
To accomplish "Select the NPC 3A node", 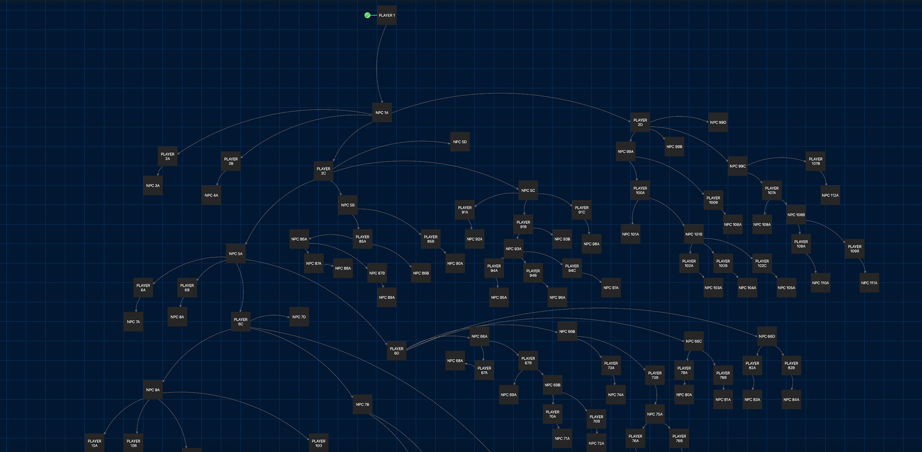I will pyautogui.click(x=153, y=185).
